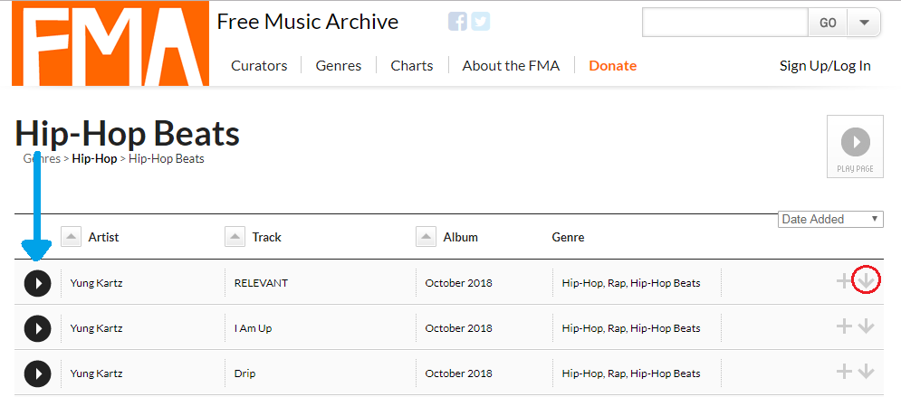The height and width of the screenshot is (397, 901).
Task: Click the Donate link
Action: pos(612,66)
